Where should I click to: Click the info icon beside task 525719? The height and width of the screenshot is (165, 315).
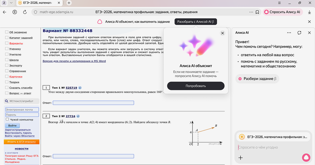pyautogui.click(x=80, y=88)
